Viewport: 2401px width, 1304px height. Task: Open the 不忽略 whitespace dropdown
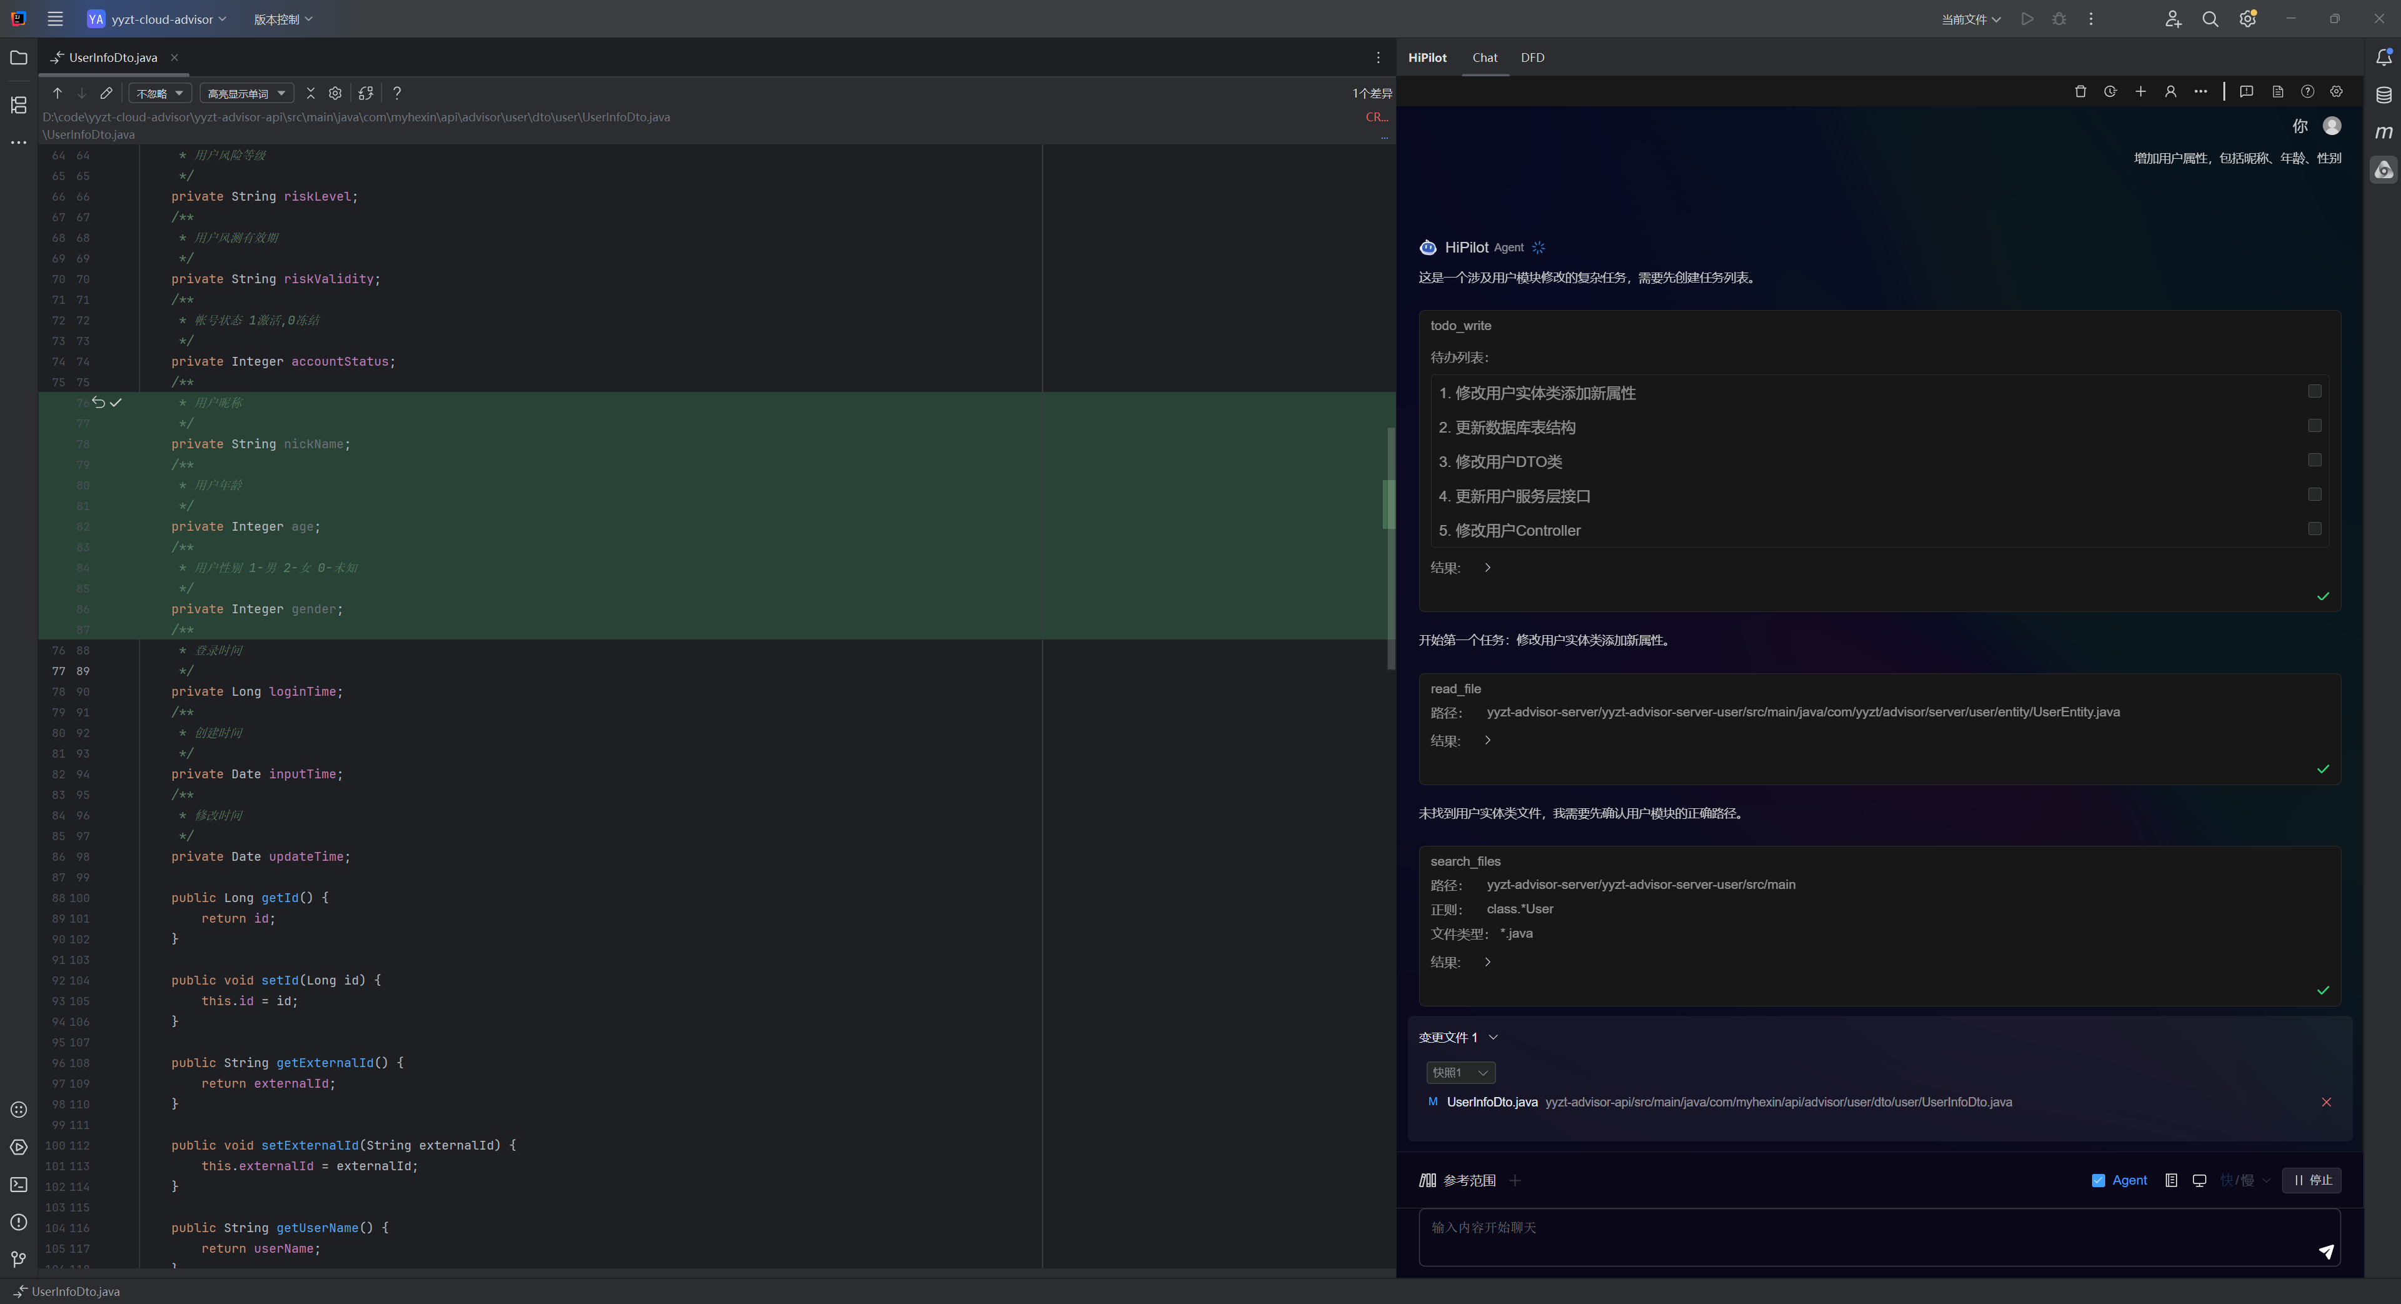[160, 93]
